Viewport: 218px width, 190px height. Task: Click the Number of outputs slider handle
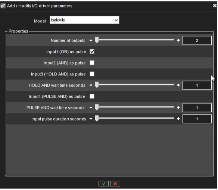click(x=97, y=40)
